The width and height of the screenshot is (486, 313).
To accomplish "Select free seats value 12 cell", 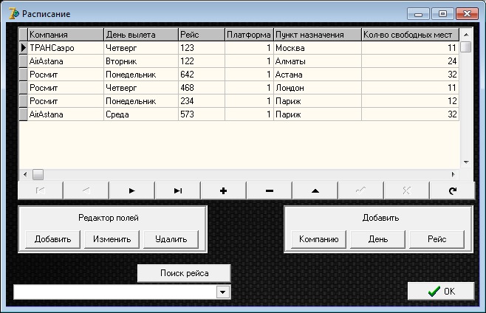I will point(410,101).
